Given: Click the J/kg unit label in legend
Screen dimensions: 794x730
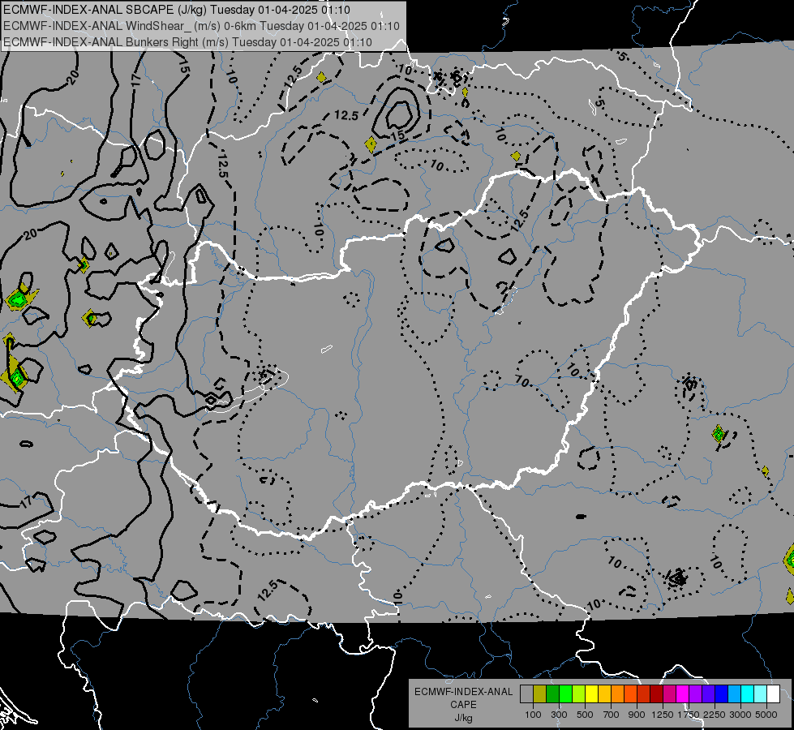Looking at the screenshot, I should click(x=463, y=718).
